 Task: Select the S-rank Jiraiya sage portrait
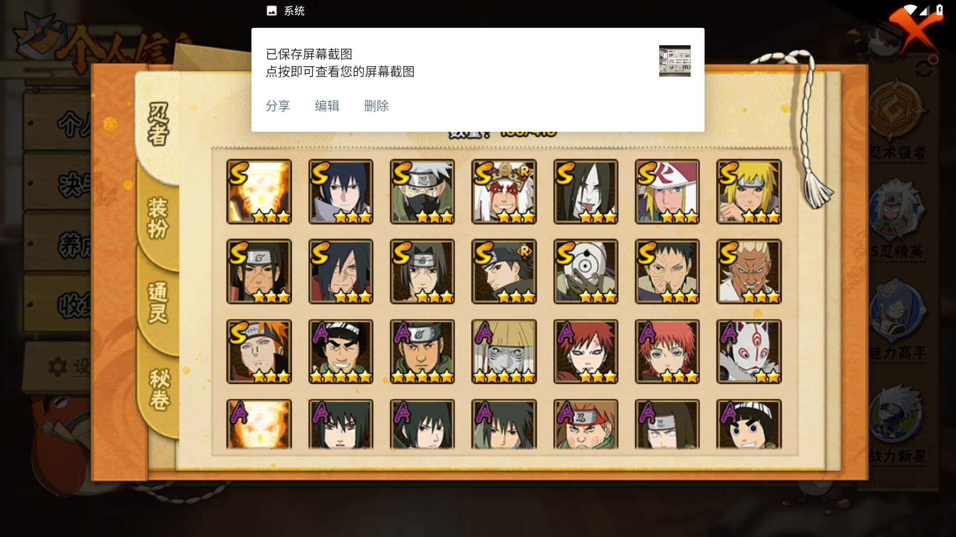pos(504,191)
